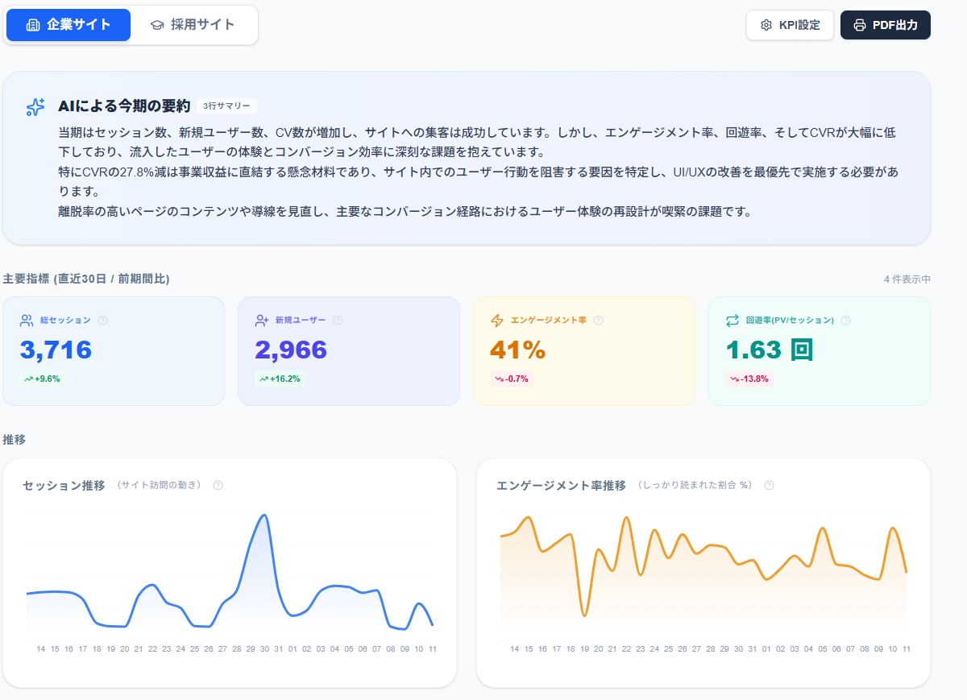Click the 4 件表示中 label
Viewport: 967px width, 700px height.
tap(907, 280)
